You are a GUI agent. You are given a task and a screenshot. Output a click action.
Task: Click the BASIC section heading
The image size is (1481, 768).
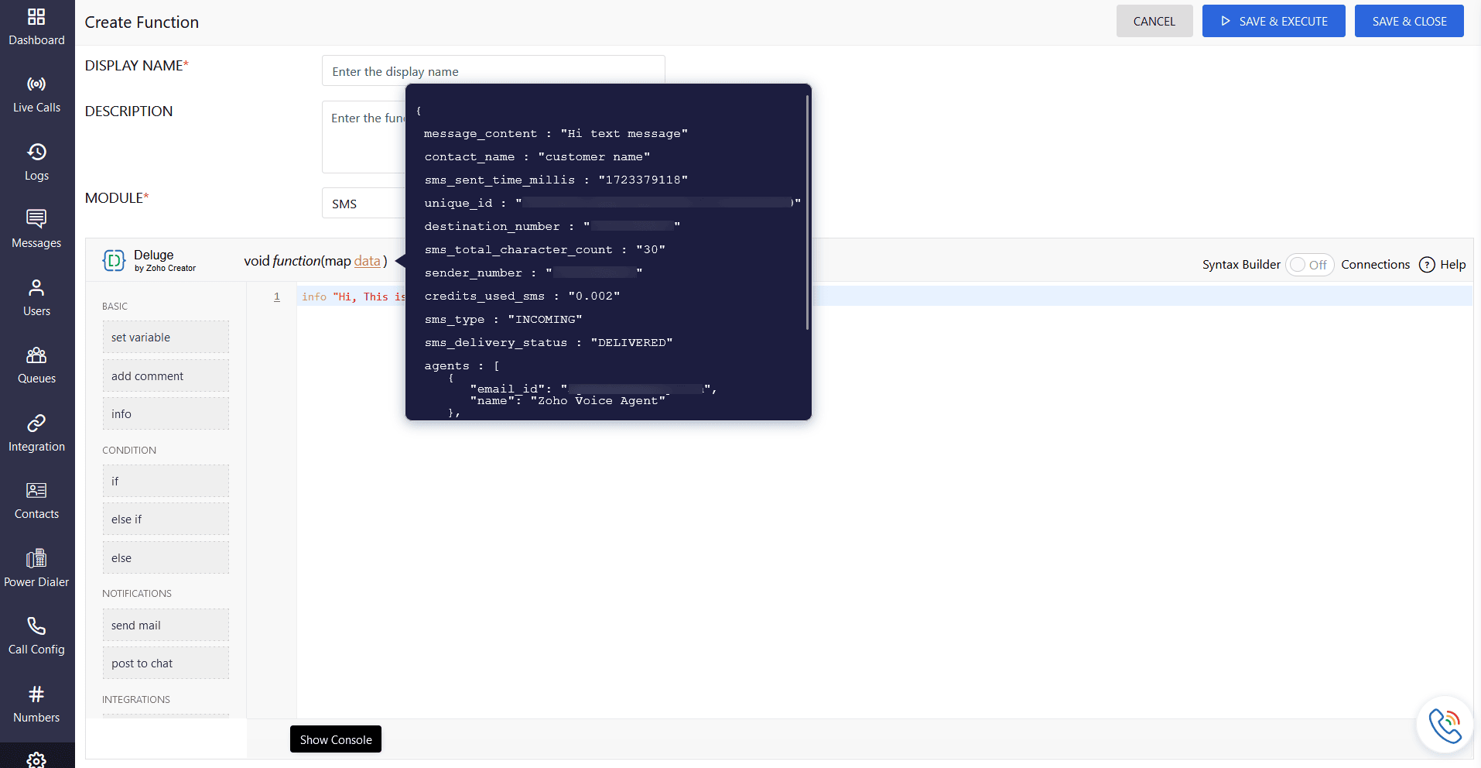[x=115, y=307]
